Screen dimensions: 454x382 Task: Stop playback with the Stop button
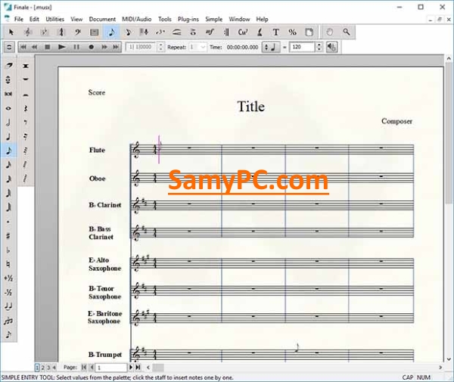(48, 47)
